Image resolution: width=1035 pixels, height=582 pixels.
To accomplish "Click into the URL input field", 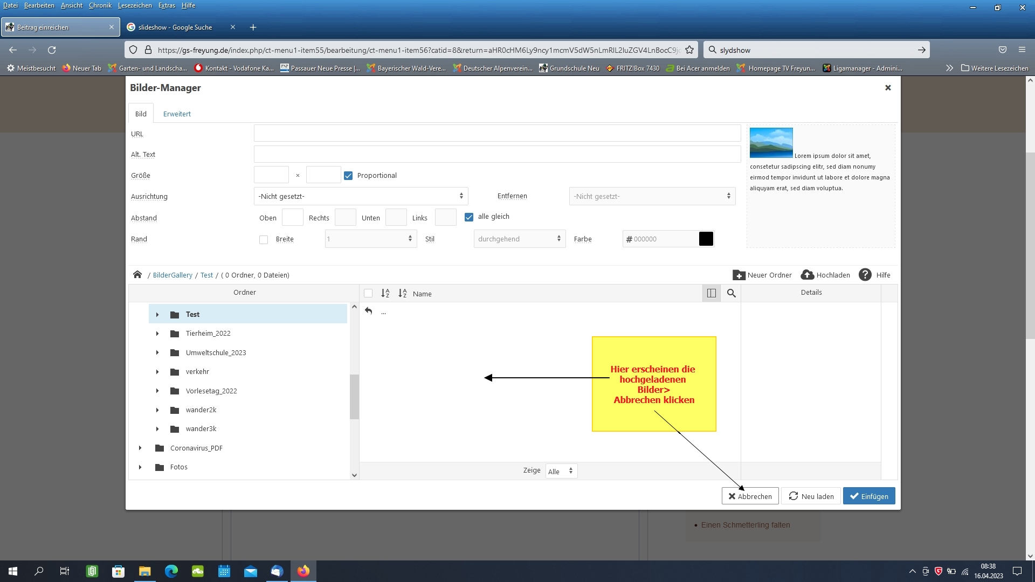I will 496,134.
